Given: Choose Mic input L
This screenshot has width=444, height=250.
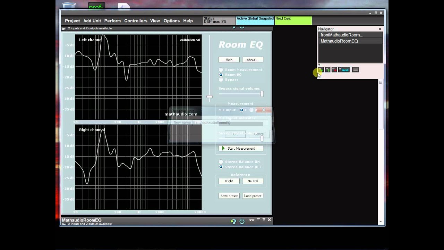Looking at the screenshot, I should [242, 110].
